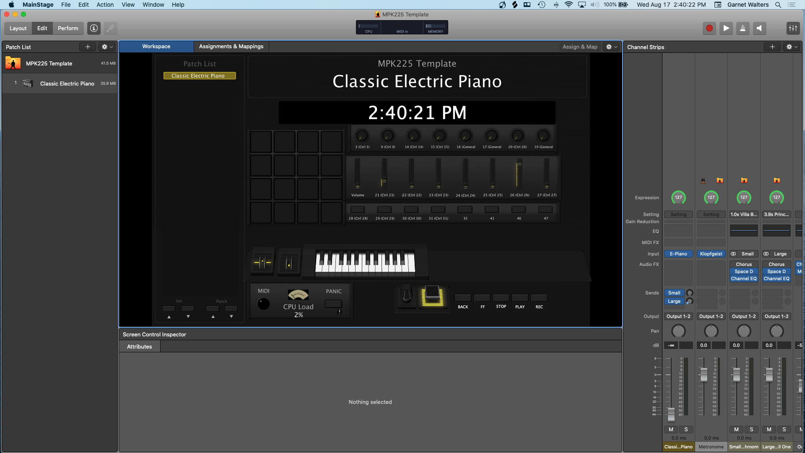This screenshot has width=805, height=453.
Task: Open the gear menu beside Assign & Map
Action: click(612, 47)
